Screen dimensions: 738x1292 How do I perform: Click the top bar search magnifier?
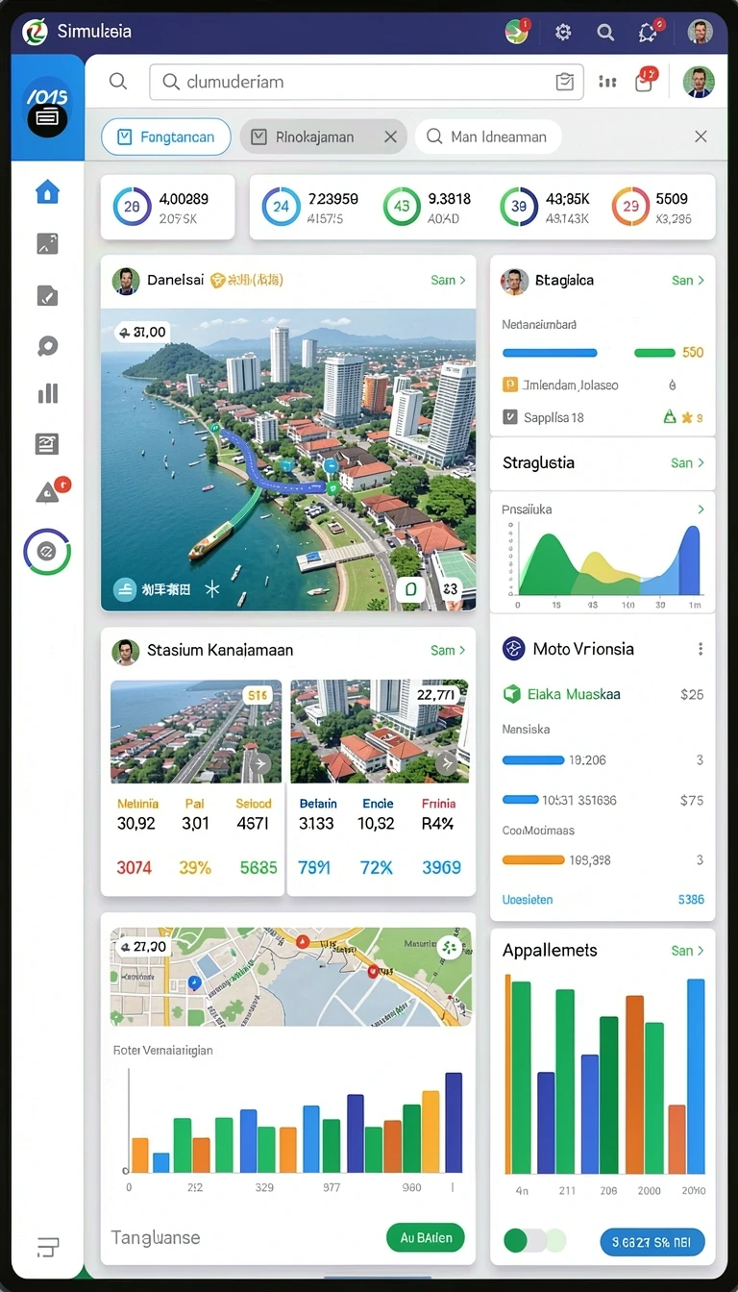(x=605, y=32)
